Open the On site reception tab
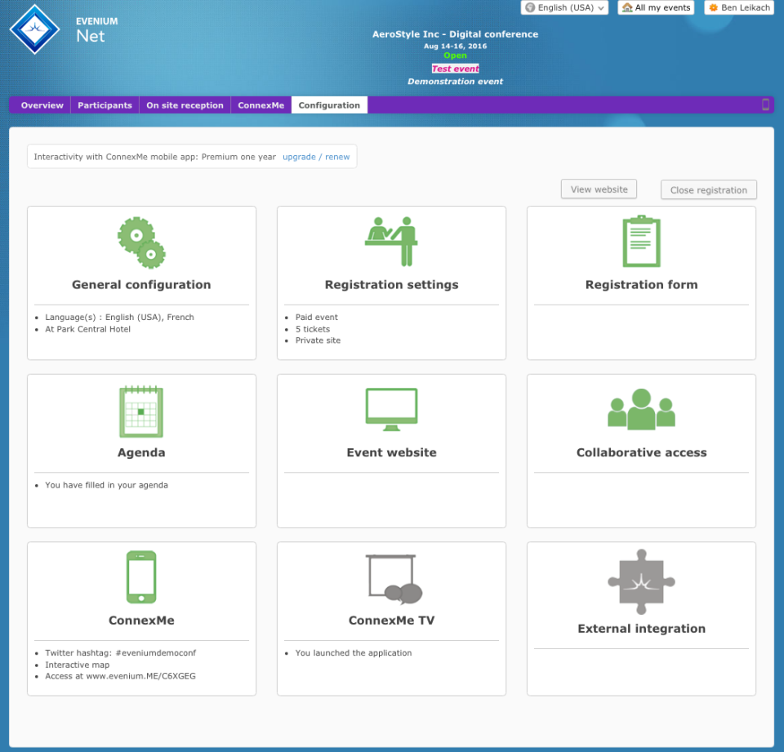Viewport: 784px width, 752px height. coord(185,105)
